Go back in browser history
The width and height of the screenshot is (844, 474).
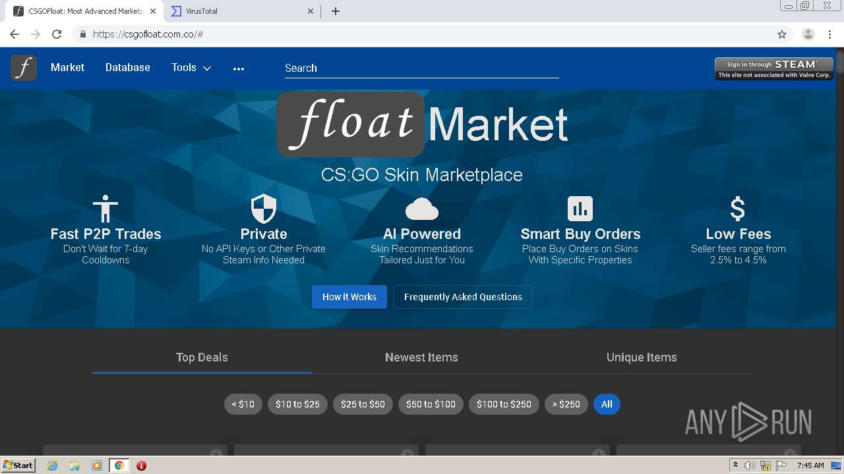point(15,34)
